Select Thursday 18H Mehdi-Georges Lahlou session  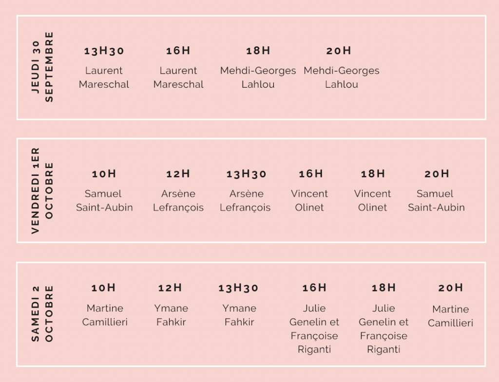click(x=258, y=67)
